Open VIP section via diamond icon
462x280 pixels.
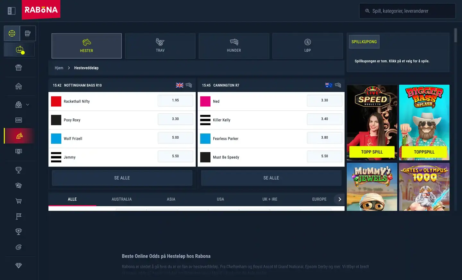19,266
